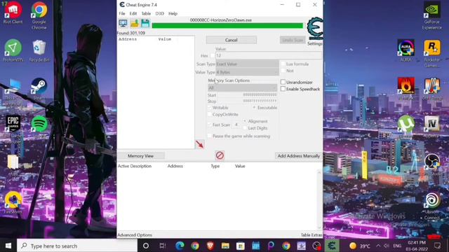The image size is (449, 252).
Task: Check Enable Speedhack
Action: (283, 89)
